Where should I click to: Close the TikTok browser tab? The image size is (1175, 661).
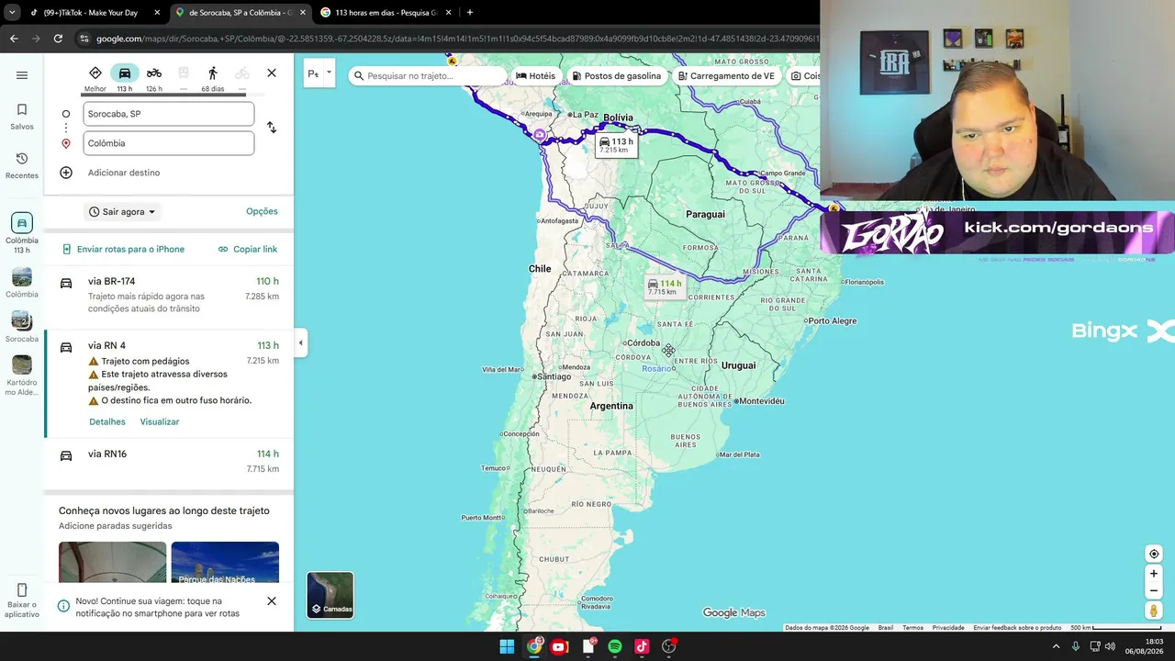[157, 13]
